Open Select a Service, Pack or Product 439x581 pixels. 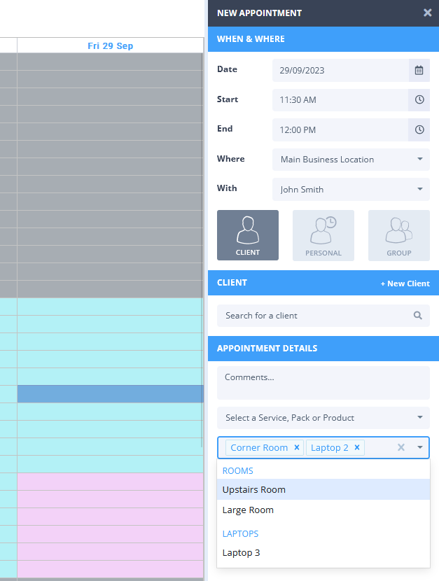(x=323, y=418)
